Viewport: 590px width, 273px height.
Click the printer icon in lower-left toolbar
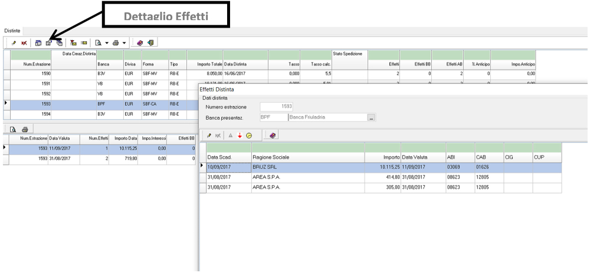click(x=25, y=129)
